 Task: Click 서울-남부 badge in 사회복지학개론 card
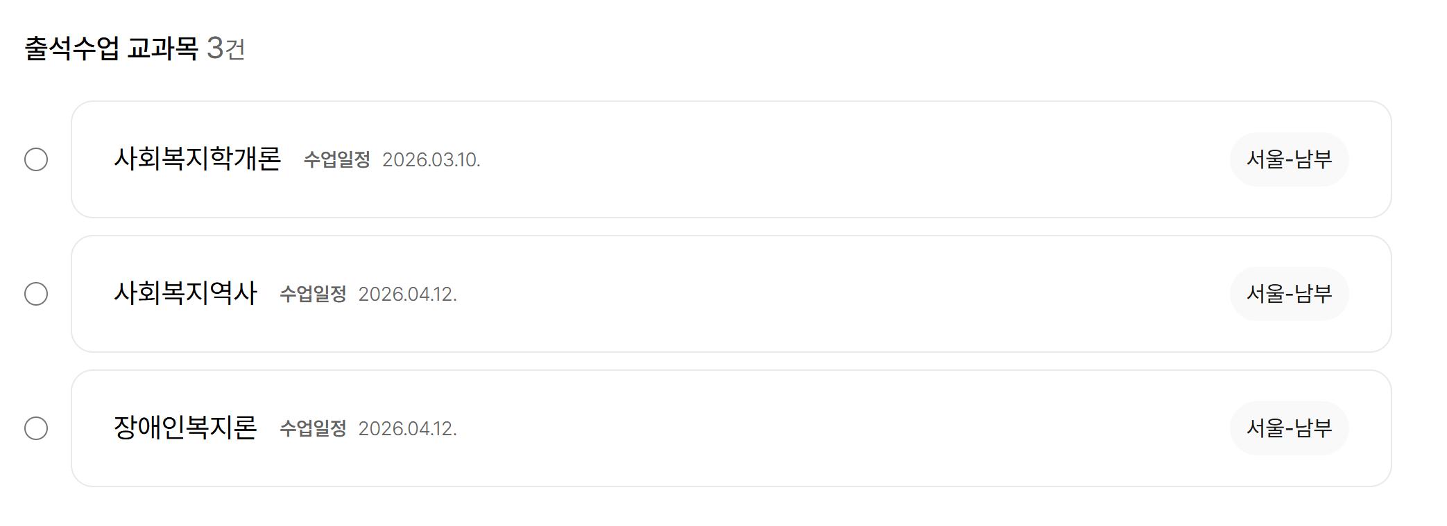tap(1289, 159)
